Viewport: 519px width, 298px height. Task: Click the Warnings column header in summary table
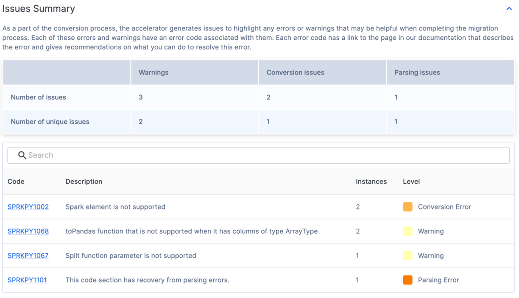pyautogui.click(x=153, y=72)
